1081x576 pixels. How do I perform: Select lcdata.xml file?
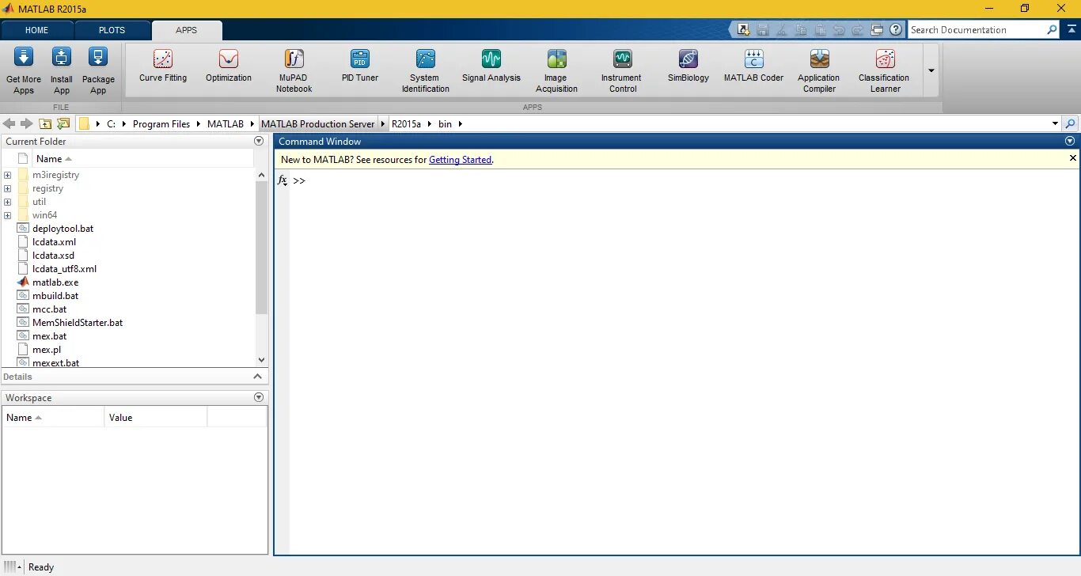point(54,242)
